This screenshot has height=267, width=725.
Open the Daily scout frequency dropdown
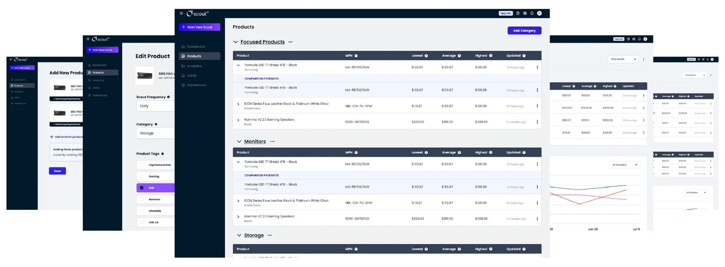tap(156, 106)
